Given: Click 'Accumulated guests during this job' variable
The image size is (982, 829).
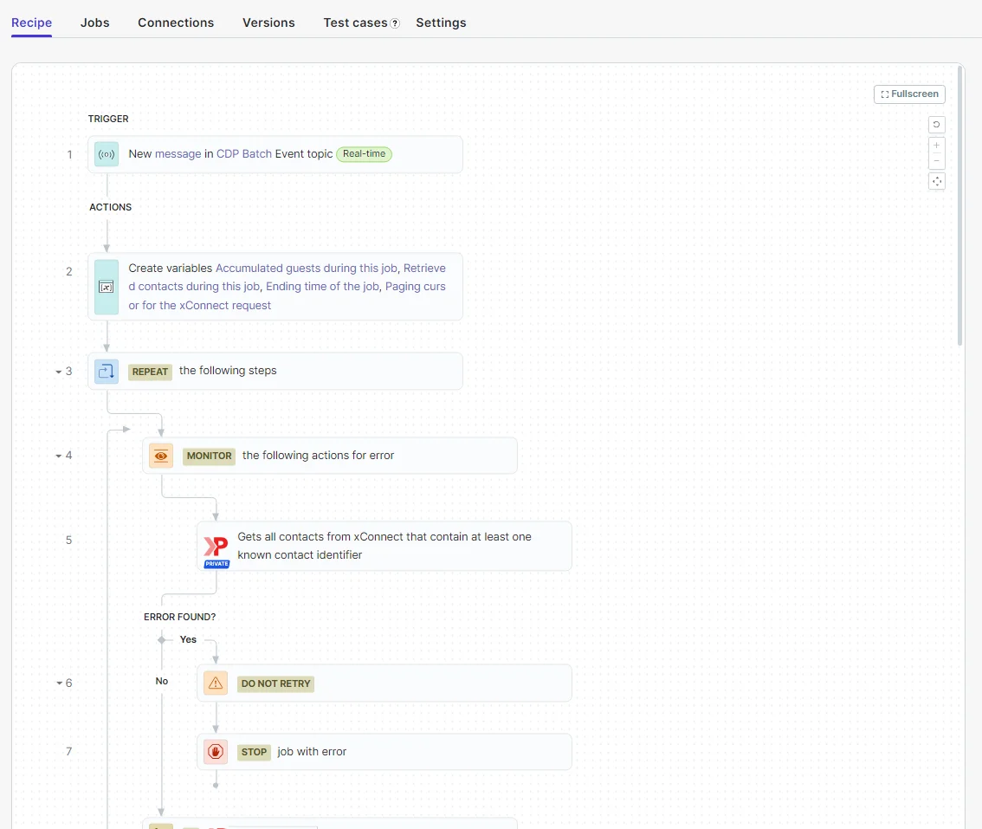Looking at the screenshot, I should [x=307, y=269].
